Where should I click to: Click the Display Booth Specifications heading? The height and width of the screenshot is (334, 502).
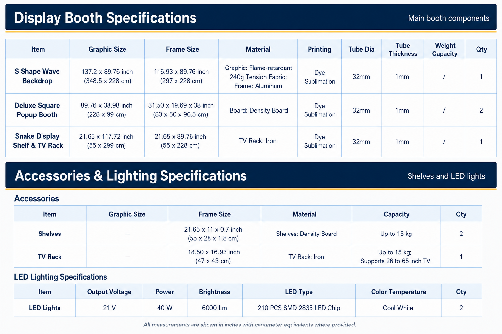tap(105, 18)
